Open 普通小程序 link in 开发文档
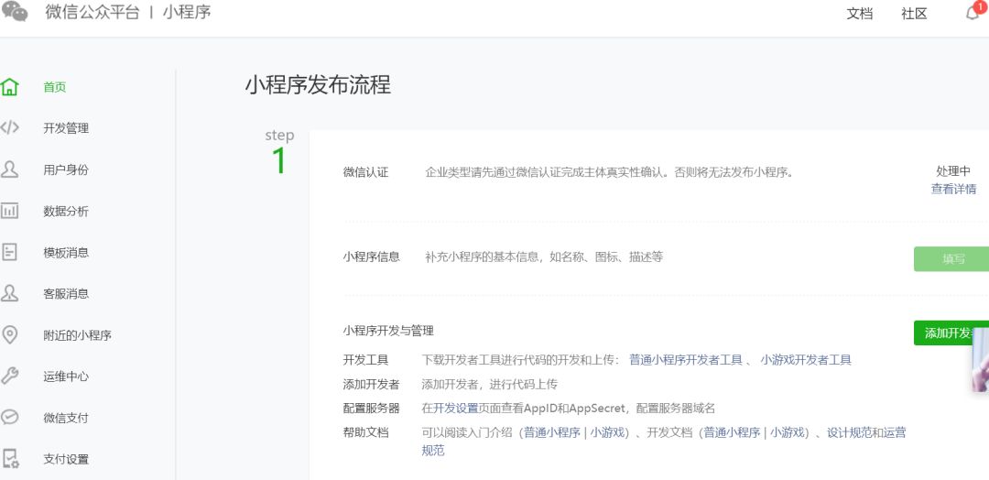989x480 pixels. point(733,432)
